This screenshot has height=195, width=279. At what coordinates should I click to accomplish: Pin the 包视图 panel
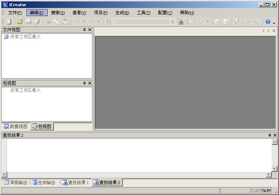85,83
